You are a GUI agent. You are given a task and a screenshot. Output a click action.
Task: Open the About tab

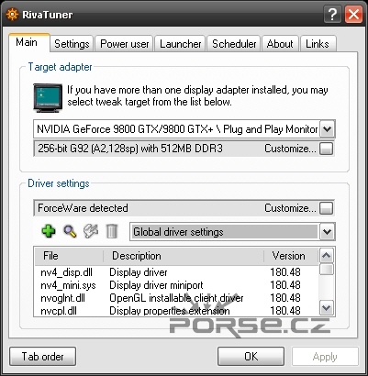280,44
